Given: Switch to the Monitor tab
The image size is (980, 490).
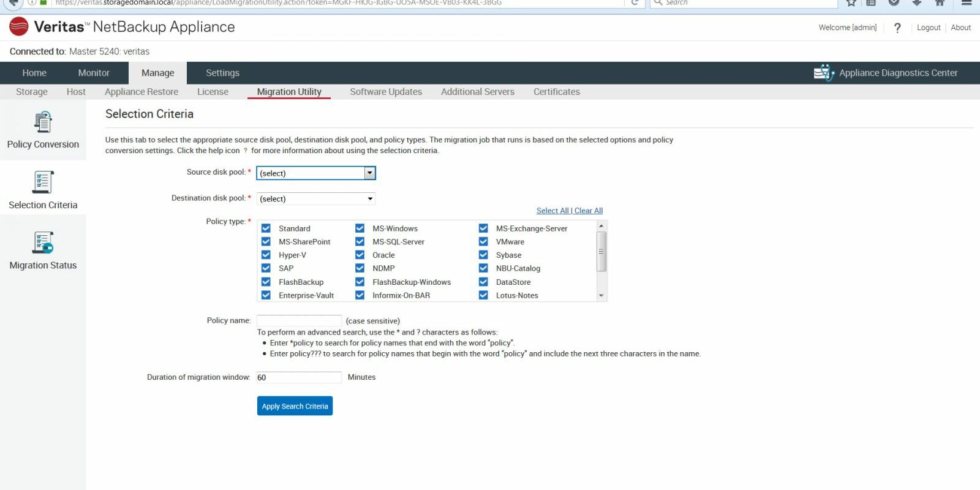Looking at the screenshot, I should pyautogui.click(x=94, y=73).
